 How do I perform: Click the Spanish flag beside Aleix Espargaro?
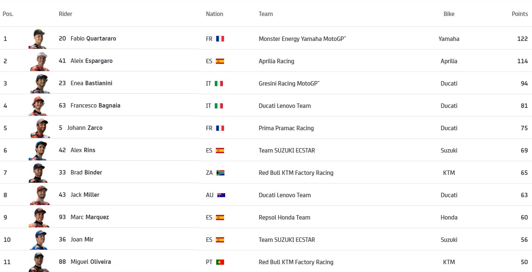[x=220, y=61]
